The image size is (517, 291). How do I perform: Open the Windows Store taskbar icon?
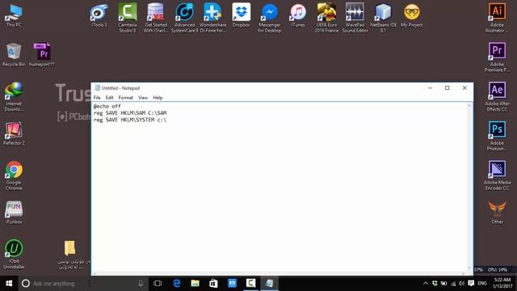click(x=213, y=284)
